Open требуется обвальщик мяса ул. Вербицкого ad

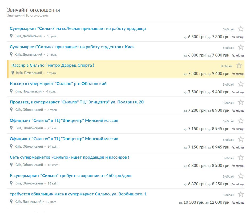click(x=78, y=194)
